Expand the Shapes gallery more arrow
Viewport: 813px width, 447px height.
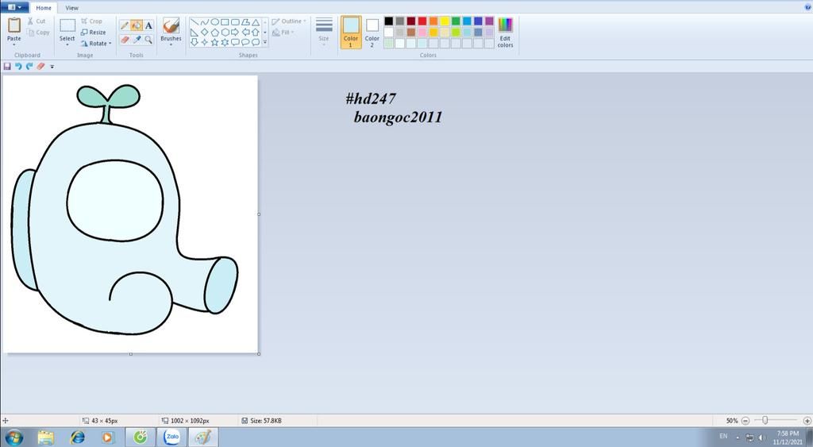(x=265, y=42)
